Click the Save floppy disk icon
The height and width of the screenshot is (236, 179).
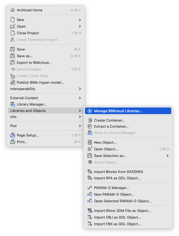[12, 49]
